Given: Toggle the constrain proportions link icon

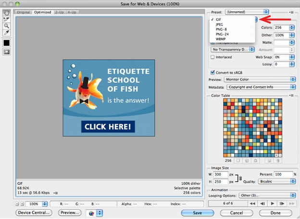Looking at the screenshot, I should pyautogui.click(x=240, y=178).
